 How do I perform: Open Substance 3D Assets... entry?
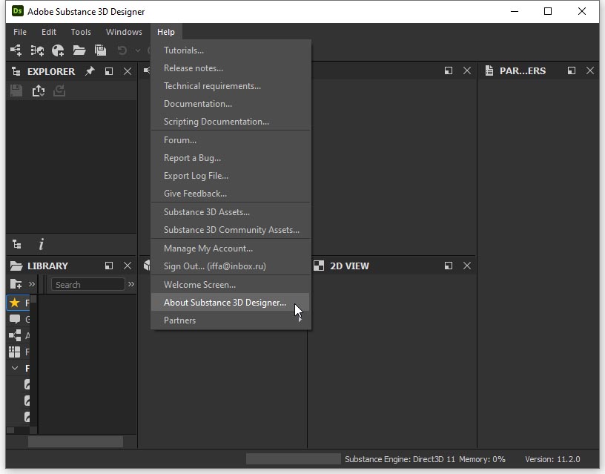(231, 212)
